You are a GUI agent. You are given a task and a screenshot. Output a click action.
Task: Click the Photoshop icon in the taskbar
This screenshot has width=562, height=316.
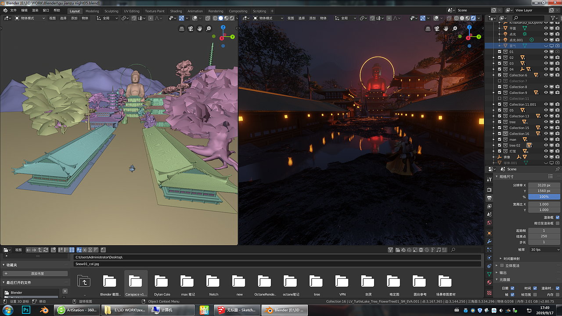tap(25, 310)
